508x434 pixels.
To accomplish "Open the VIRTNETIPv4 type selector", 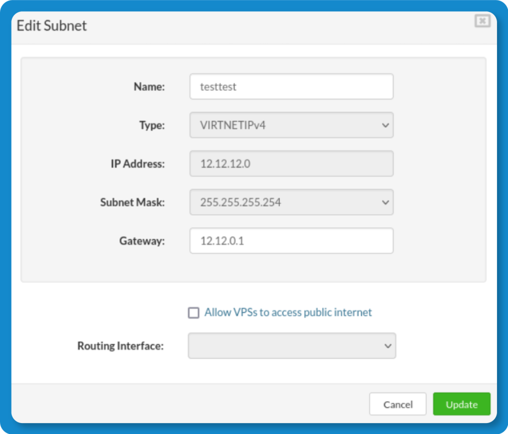I will (291, 125).
